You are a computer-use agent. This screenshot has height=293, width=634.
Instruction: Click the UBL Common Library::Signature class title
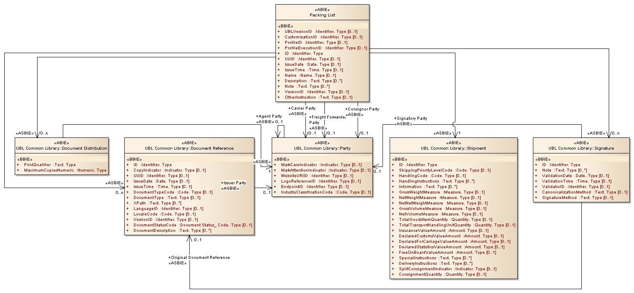[581, 148]
